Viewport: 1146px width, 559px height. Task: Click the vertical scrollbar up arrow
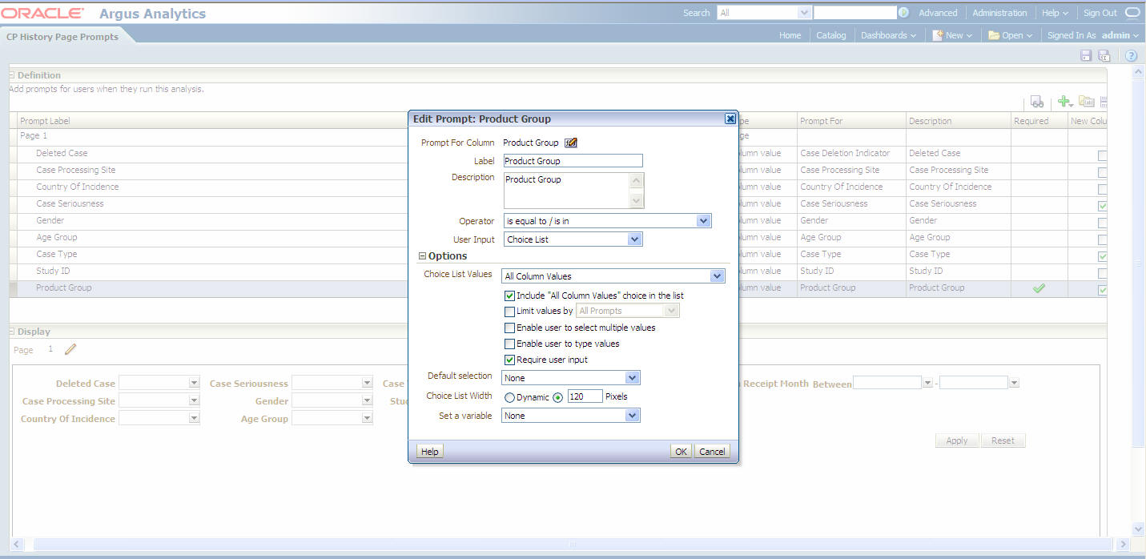(x=1139, y=72)
